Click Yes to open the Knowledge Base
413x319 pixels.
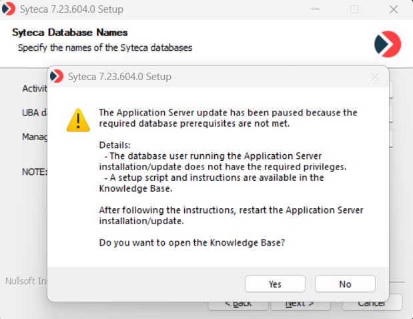tap(275, 284)
